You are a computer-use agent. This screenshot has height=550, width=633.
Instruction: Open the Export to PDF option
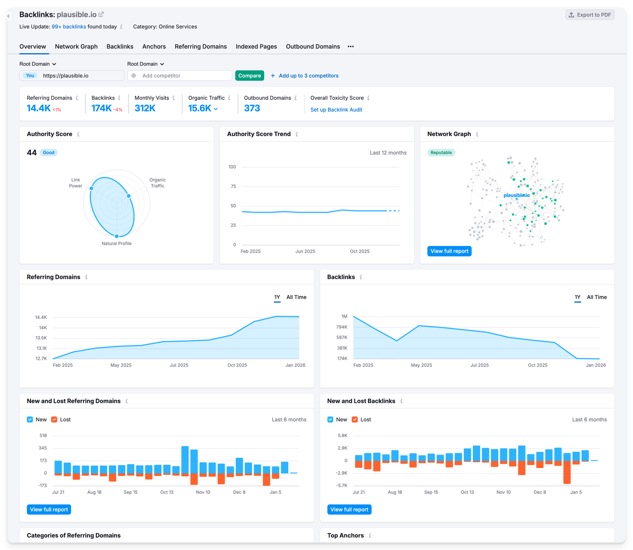coord(589,15)
